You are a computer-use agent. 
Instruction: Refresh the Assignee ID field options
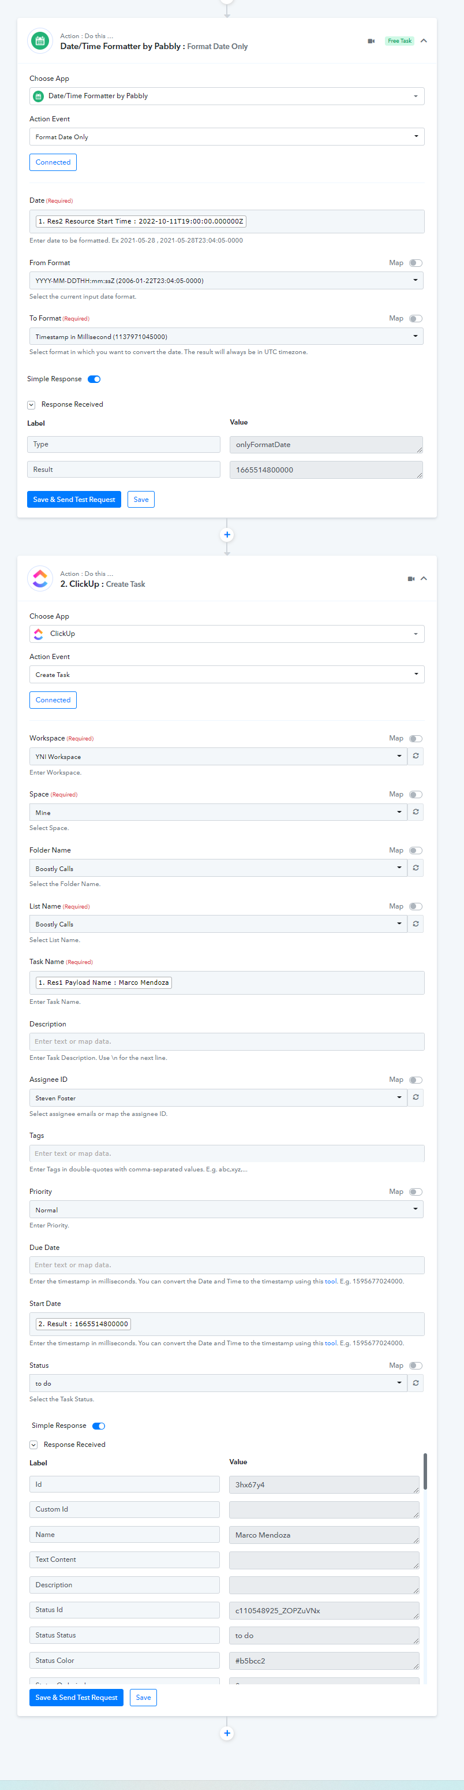416,1097
